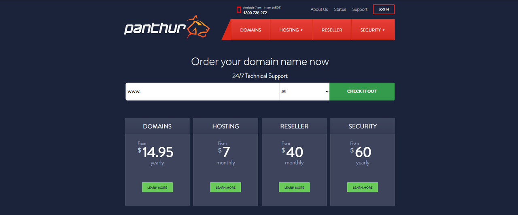Screen dimensions: 518x215
Task: Click 'Order your domain name now' heading
Action: (260, 62)
